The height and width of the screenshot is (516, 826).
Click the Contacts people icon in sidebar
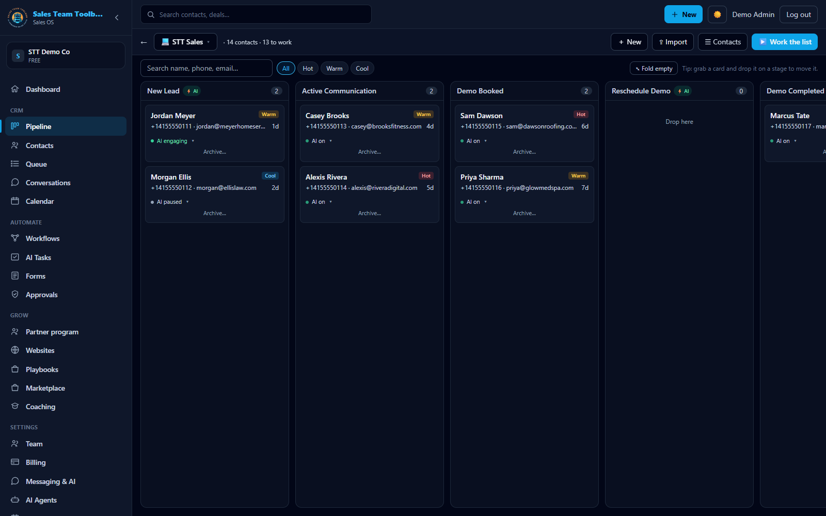point(15,146)
